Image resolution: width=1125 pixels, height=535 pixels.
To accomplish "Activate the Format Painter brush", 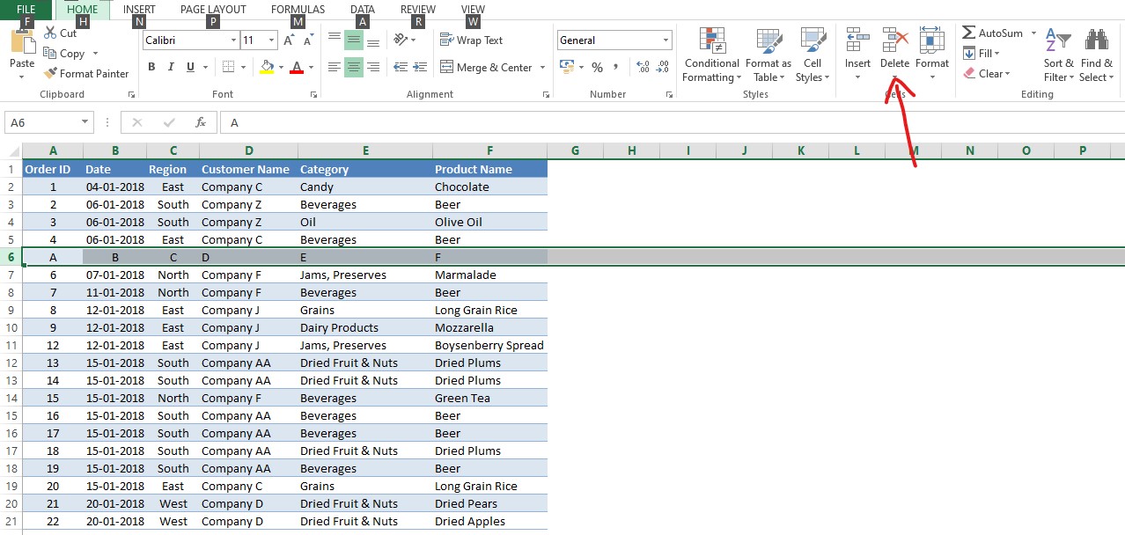I will coord(50,74).
